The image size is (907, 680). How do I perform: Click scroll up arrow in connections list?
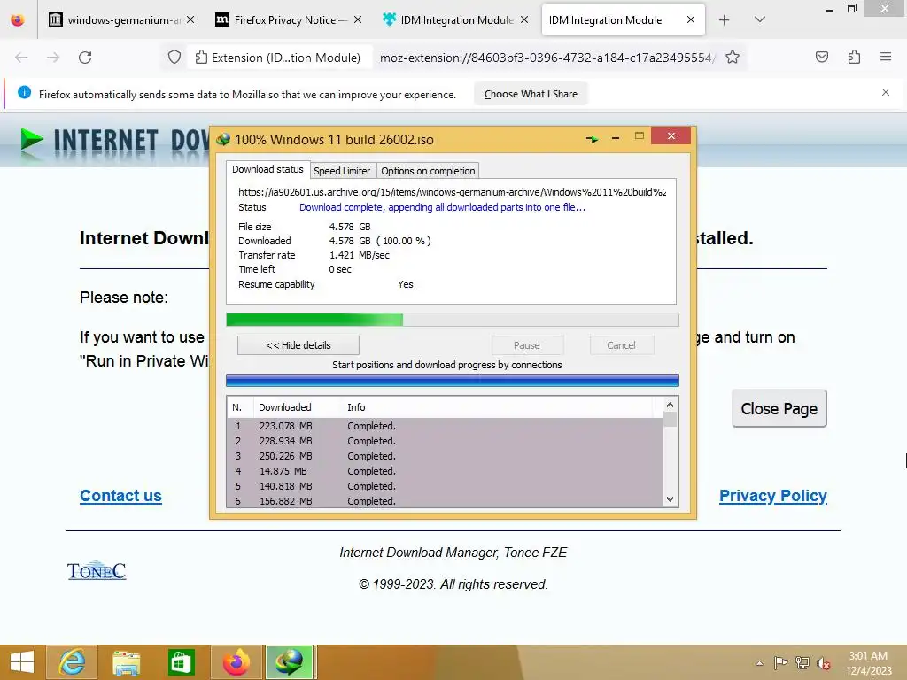pos(670,405)
